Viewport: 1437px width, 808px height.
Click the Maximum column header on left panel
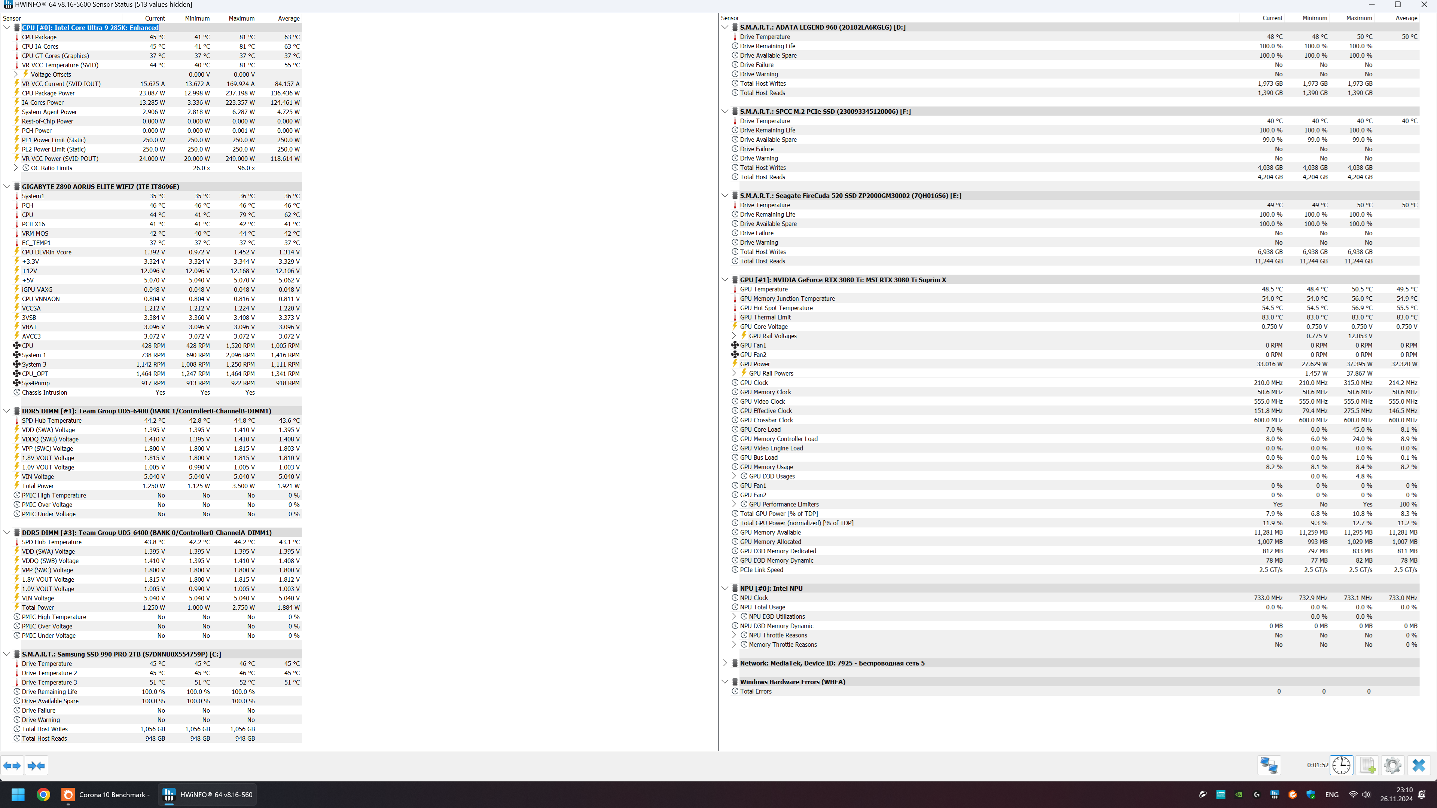(241, 18)
